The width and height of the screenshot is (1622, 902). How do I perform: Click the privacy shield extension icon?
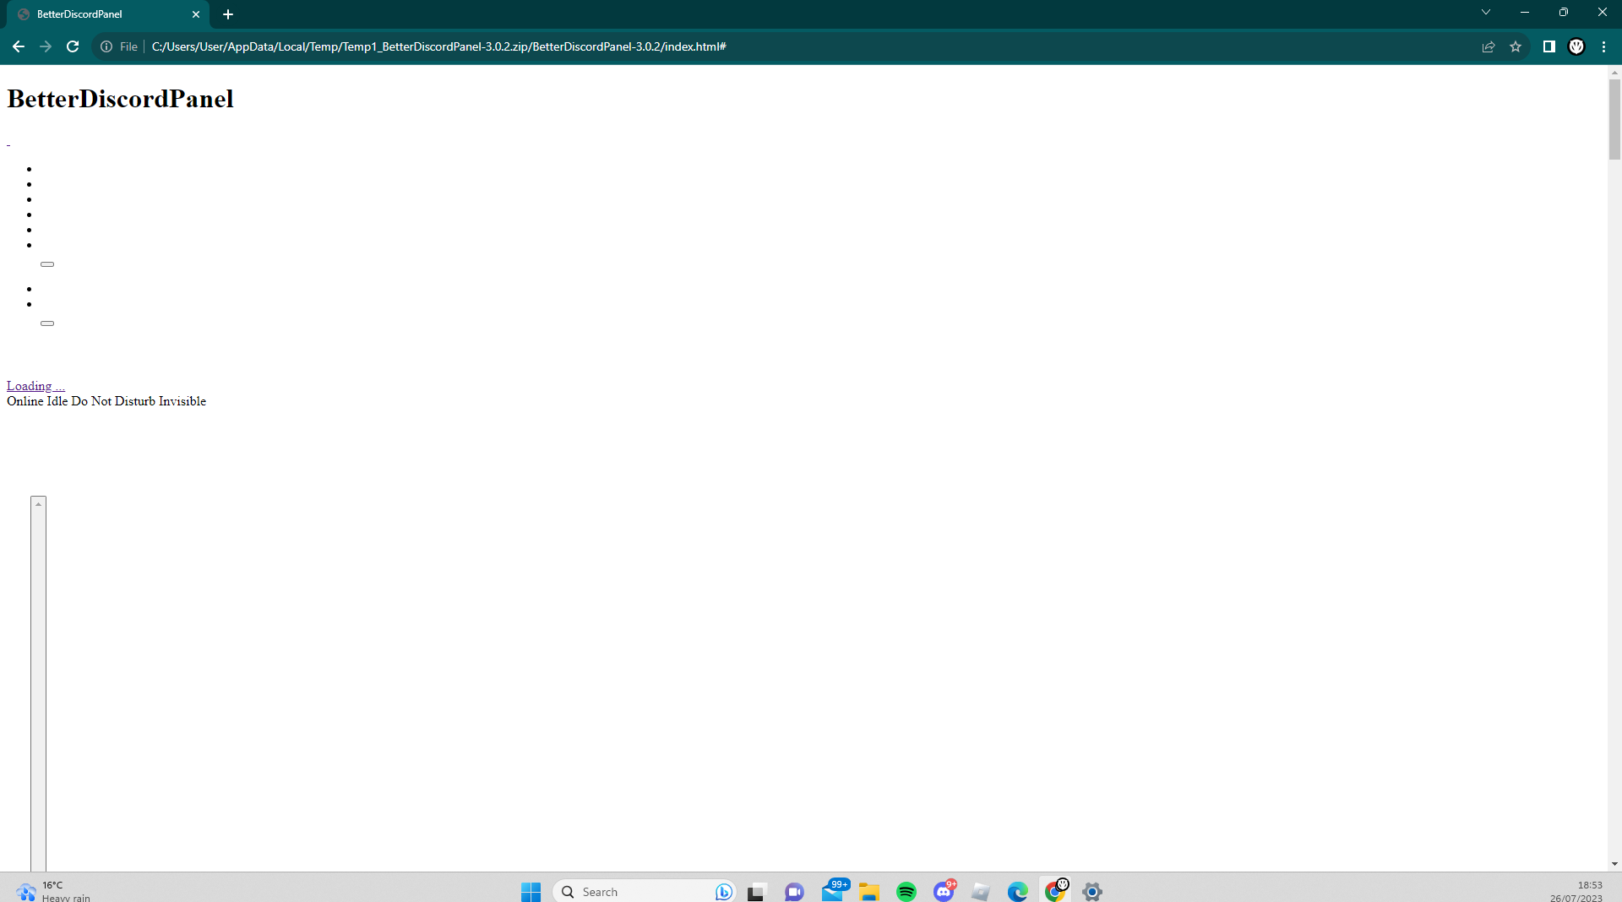[1576, 46]
